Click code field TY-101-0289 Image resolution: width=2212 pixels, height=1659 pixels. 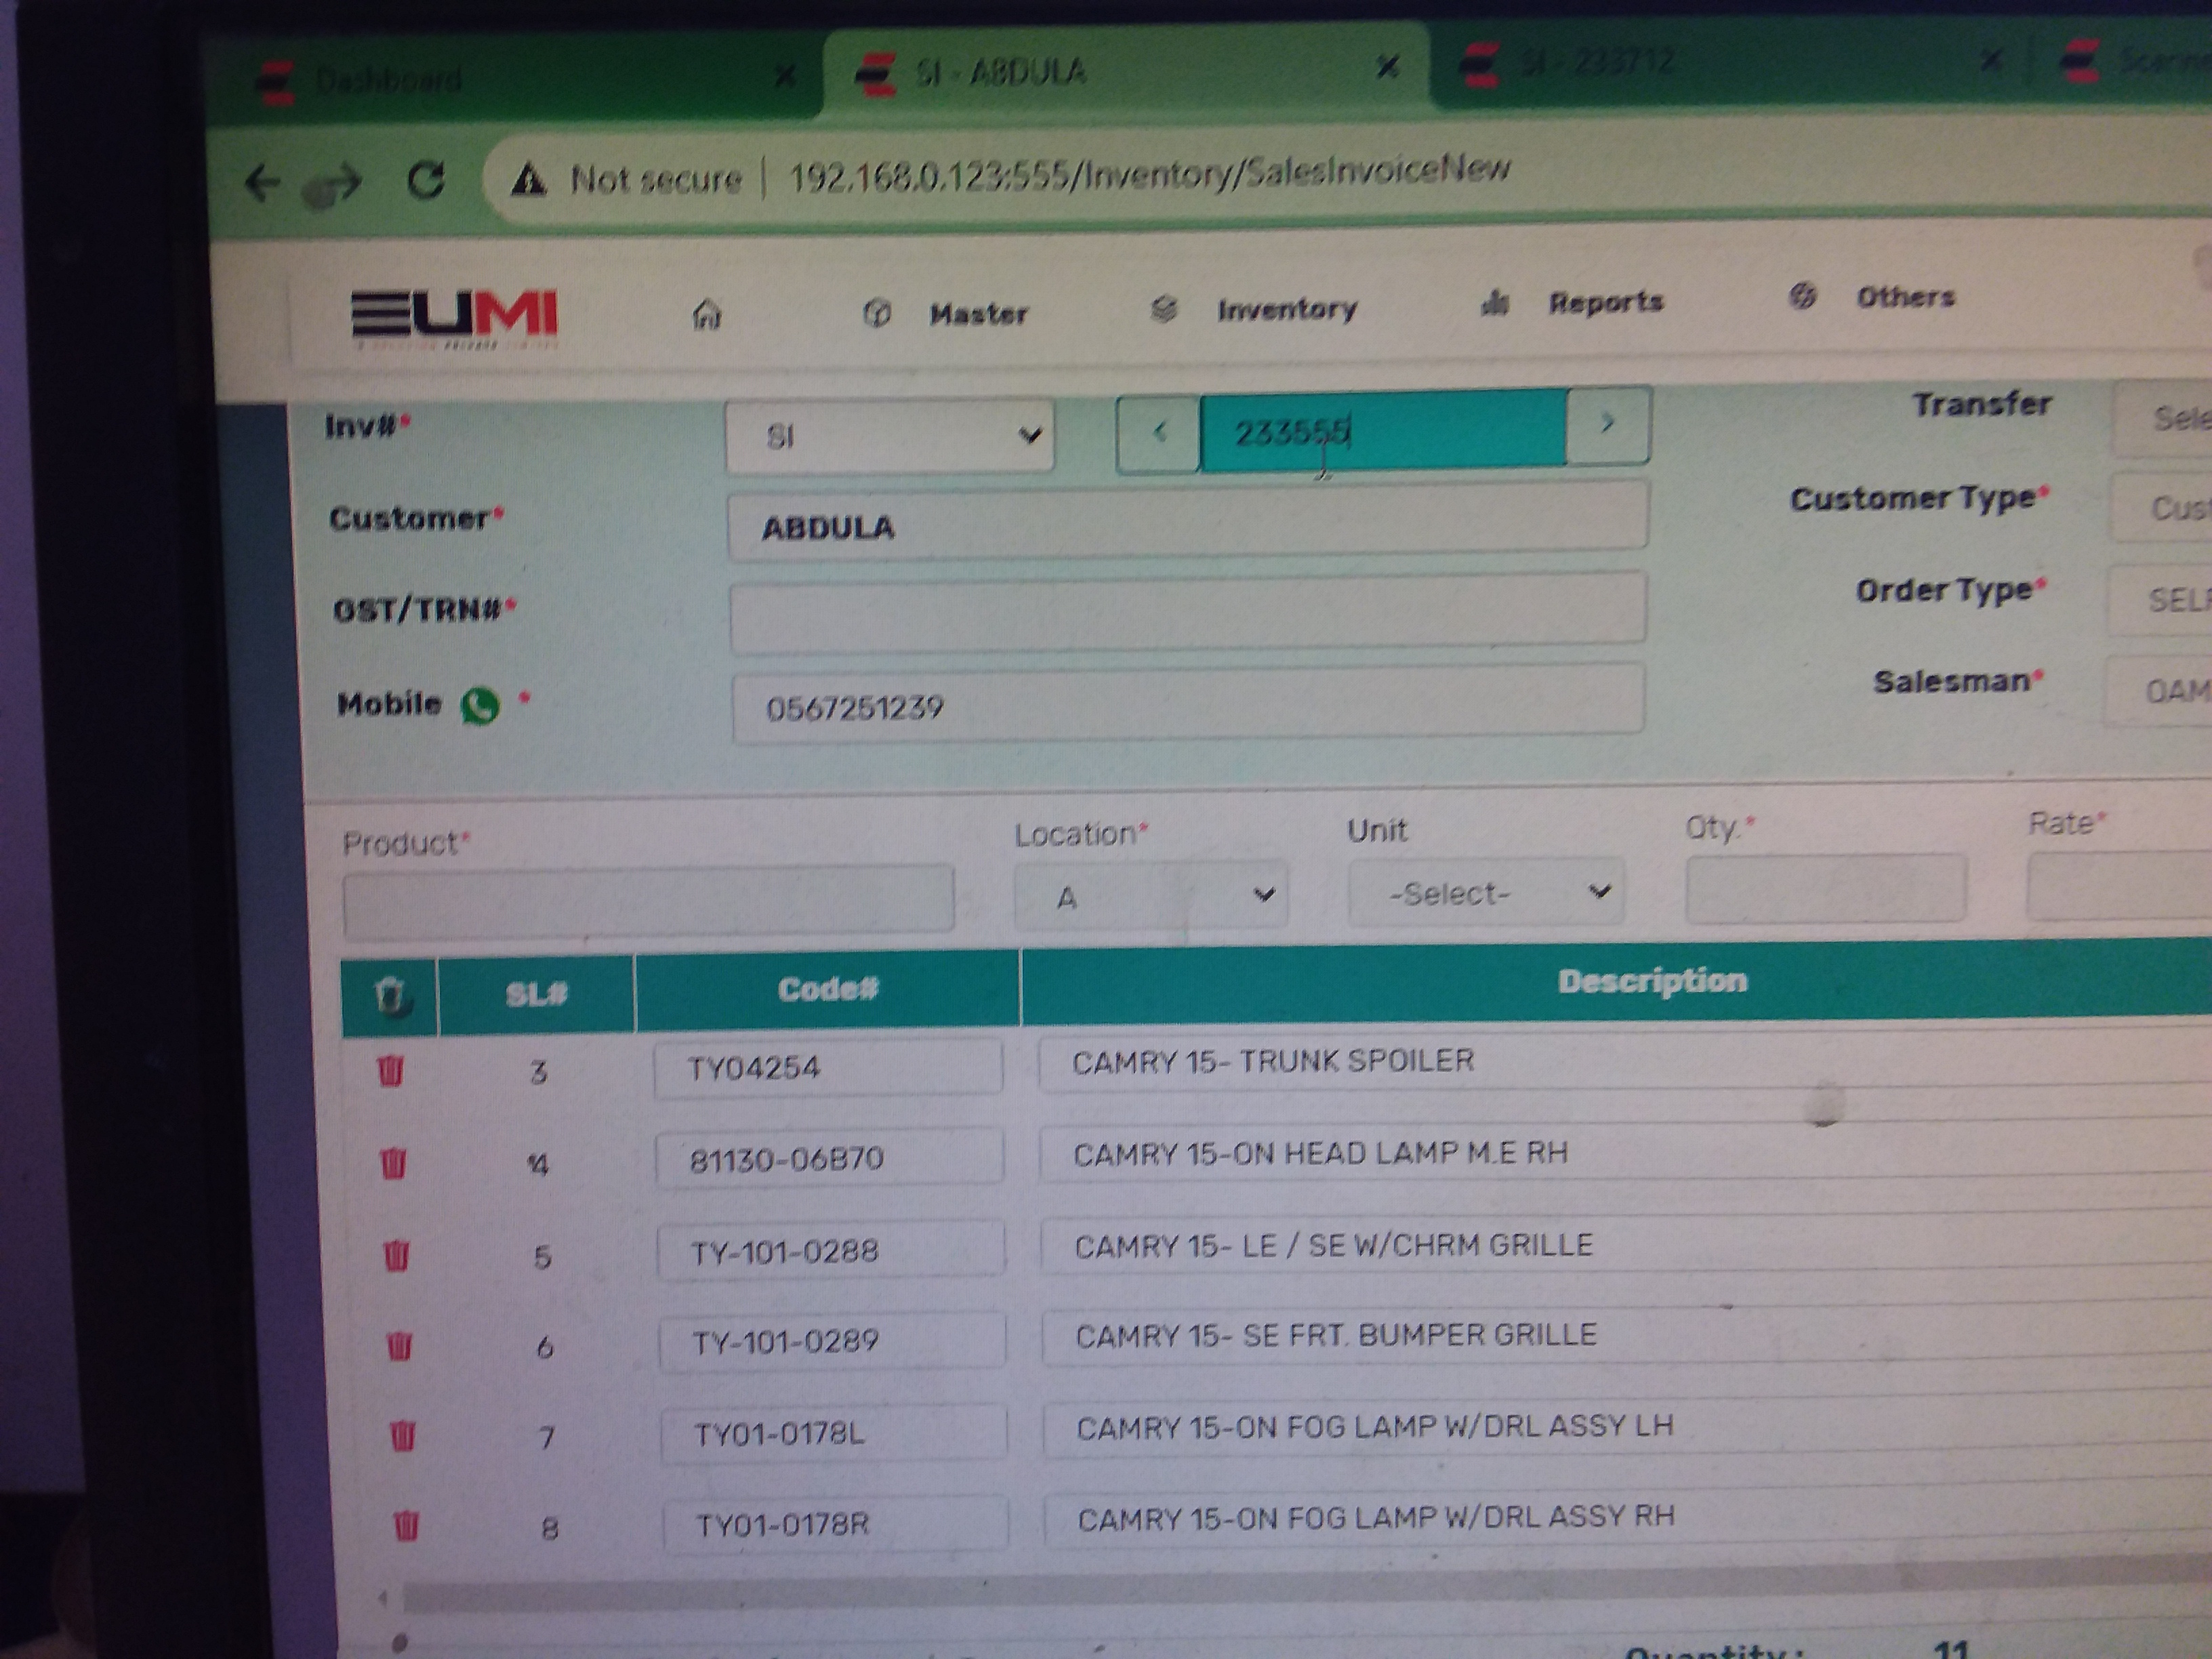click(x=832, y=1341)
